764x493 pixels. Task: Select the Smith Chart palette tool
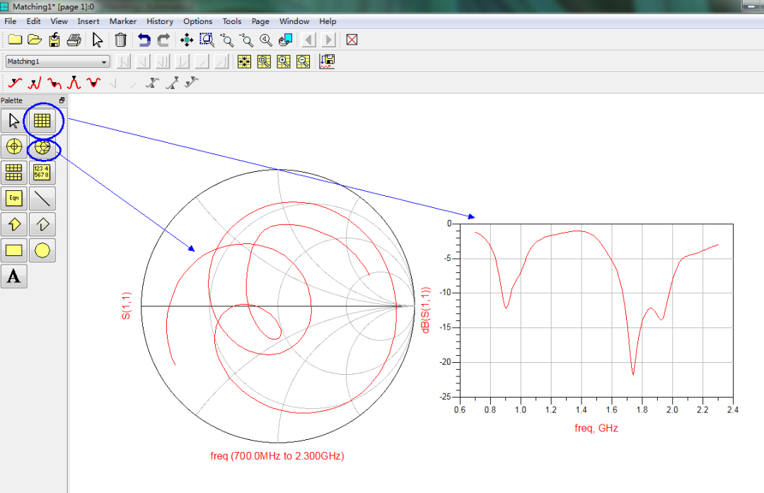click(x=42, y=146)
